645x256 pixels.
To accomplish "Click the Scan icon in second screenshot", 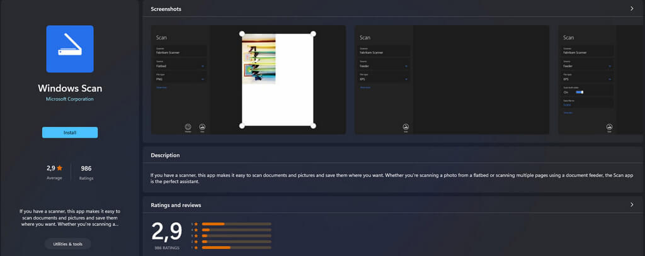I will (406, 127).
